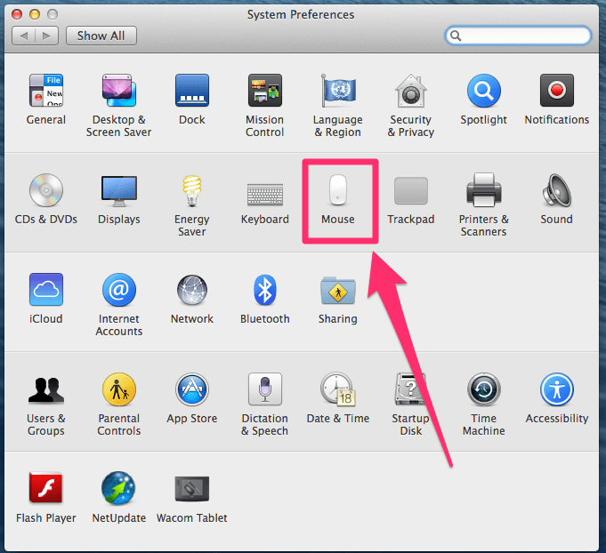The width and height of the screenshot is (606, 553).
Task: Go back with the left arrow button
Action: (x=24, y=36)
